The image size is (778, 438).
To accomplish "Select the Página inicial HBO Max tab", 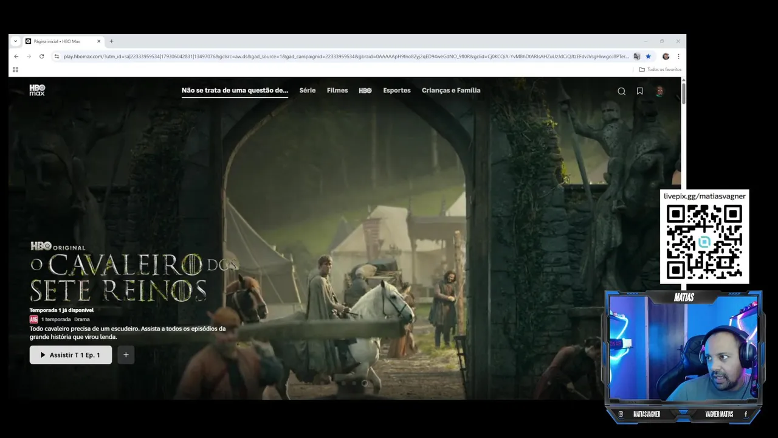I will (x=63, y=41).
